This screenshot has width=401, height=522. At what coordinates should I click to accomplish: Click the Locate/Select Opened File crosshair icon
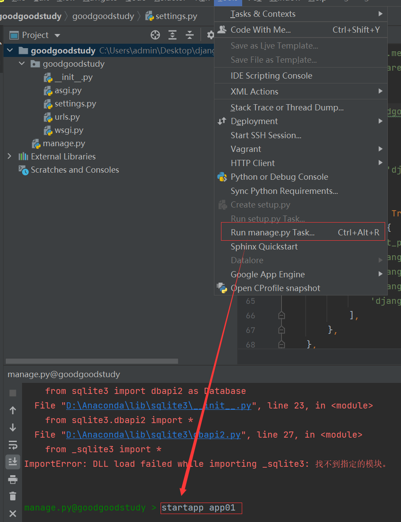[x=155, y=35]
